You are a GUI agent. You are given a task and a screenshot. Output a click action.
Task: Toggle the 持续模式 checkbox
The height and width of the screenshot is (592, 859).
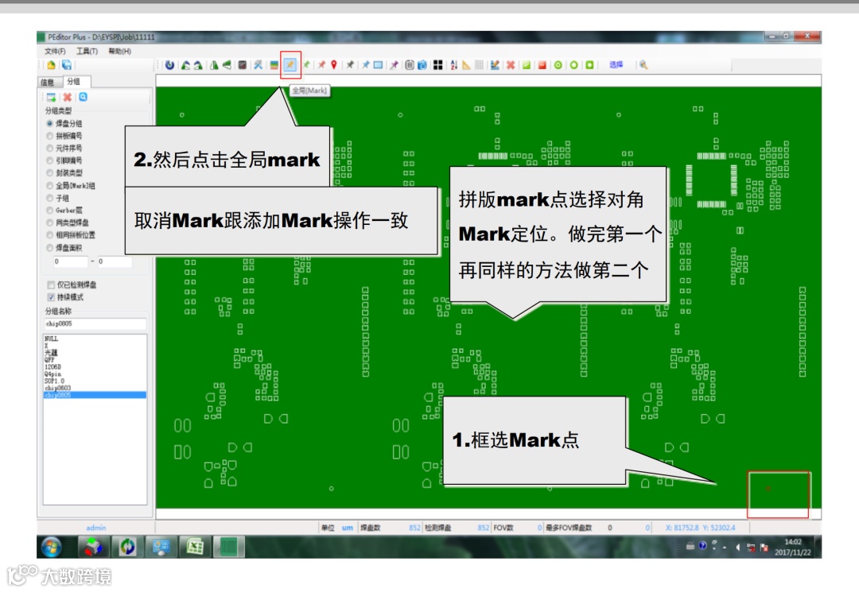pos(51,297)
